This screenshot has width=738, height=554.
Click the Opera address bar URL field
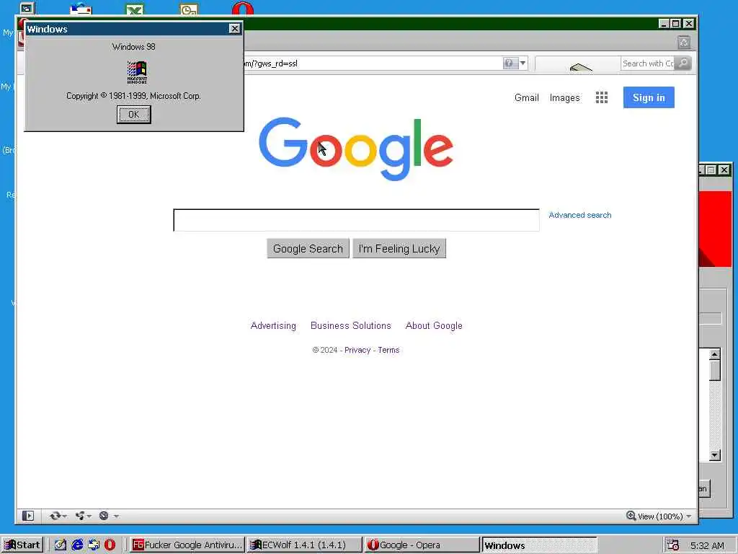click(372, 63)
